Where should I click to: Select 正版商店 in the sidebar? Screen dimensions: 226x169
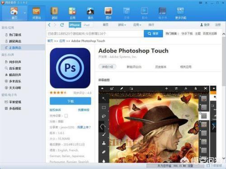[23, 48]
